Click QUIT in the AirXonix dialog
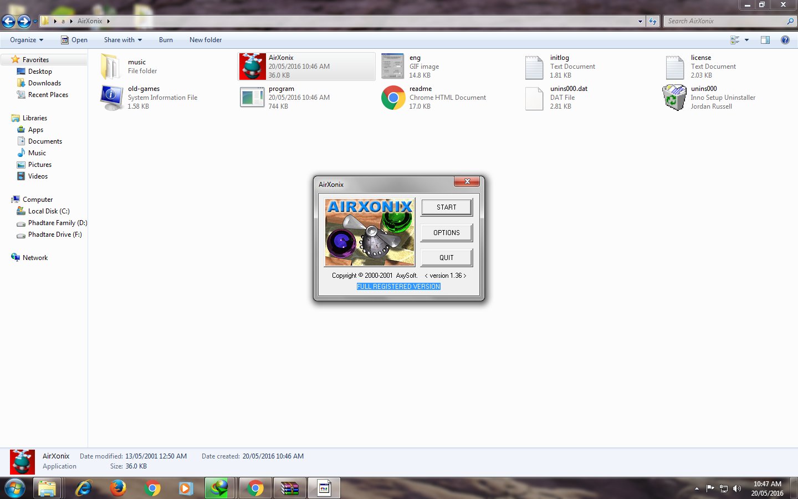This screenshot has height=499, width=798. (x=447, y=258)
